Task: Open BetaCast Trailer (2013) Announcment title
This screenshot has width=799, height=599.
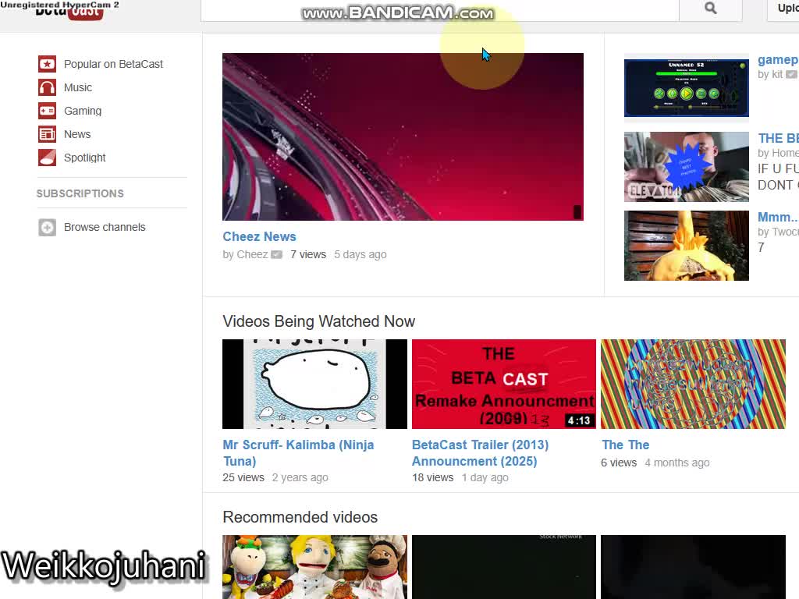Action: pyautogui.click(x=480, y=453)
